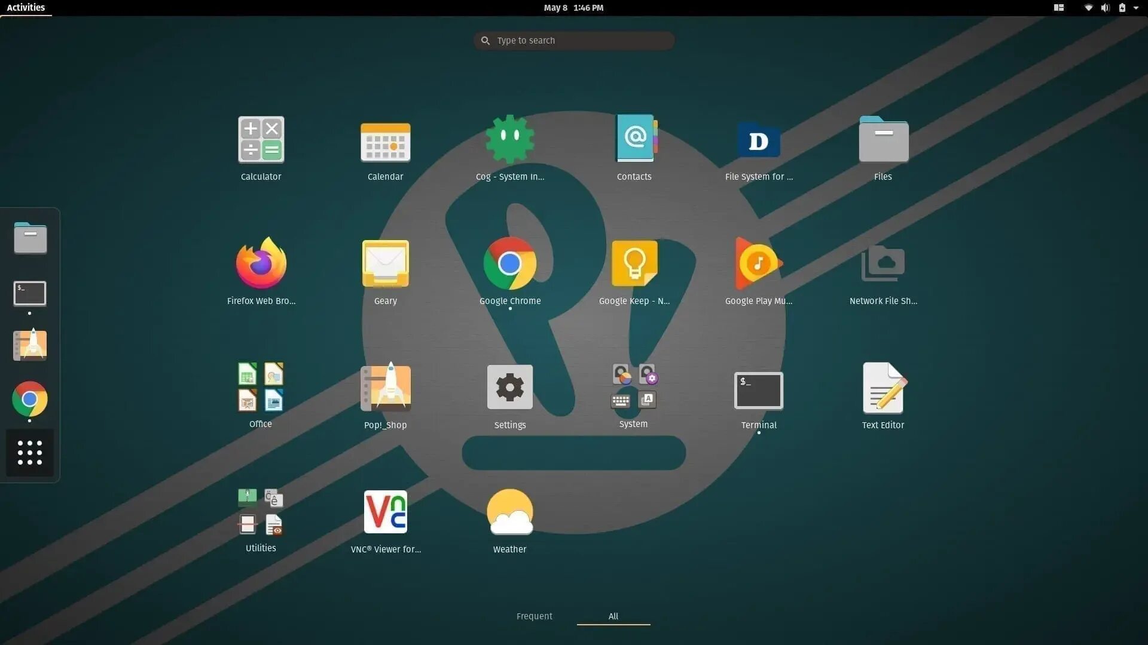
Task: Click the Type to search field
Action: click(574, 41)
